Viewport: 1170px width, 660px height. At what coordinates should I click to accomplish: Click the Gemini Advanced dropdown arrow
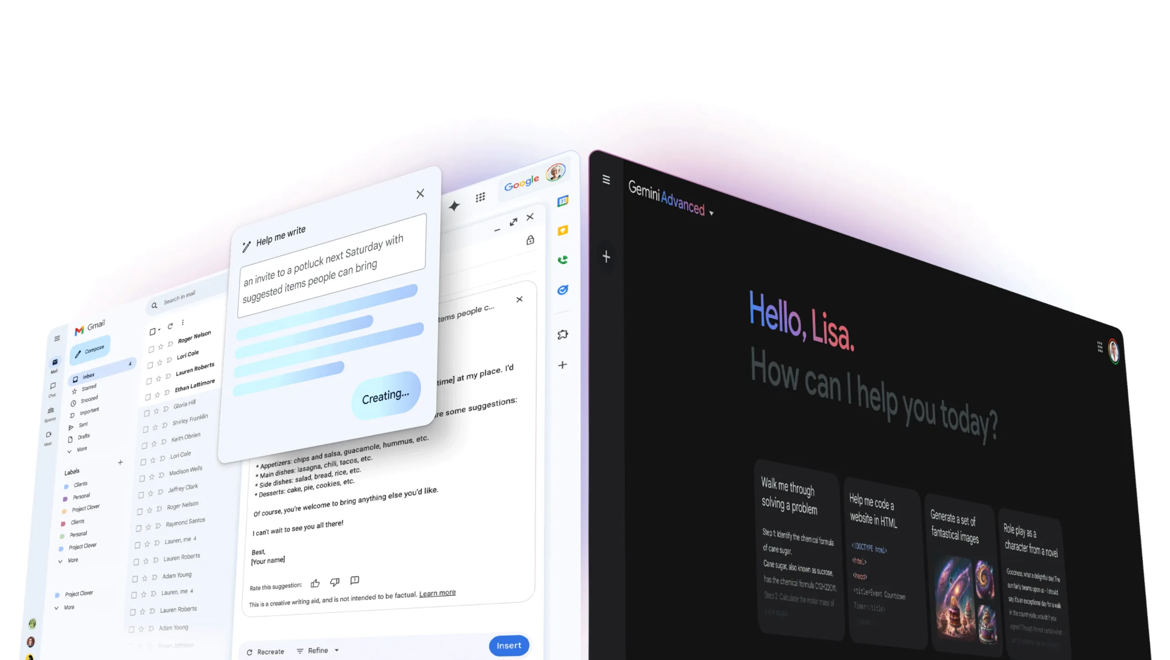[x=712, y=211]
